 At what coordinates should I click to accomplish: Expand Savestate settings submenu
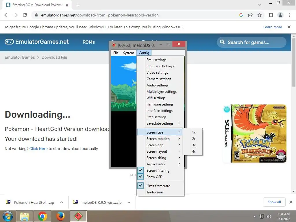coord(160,123)
